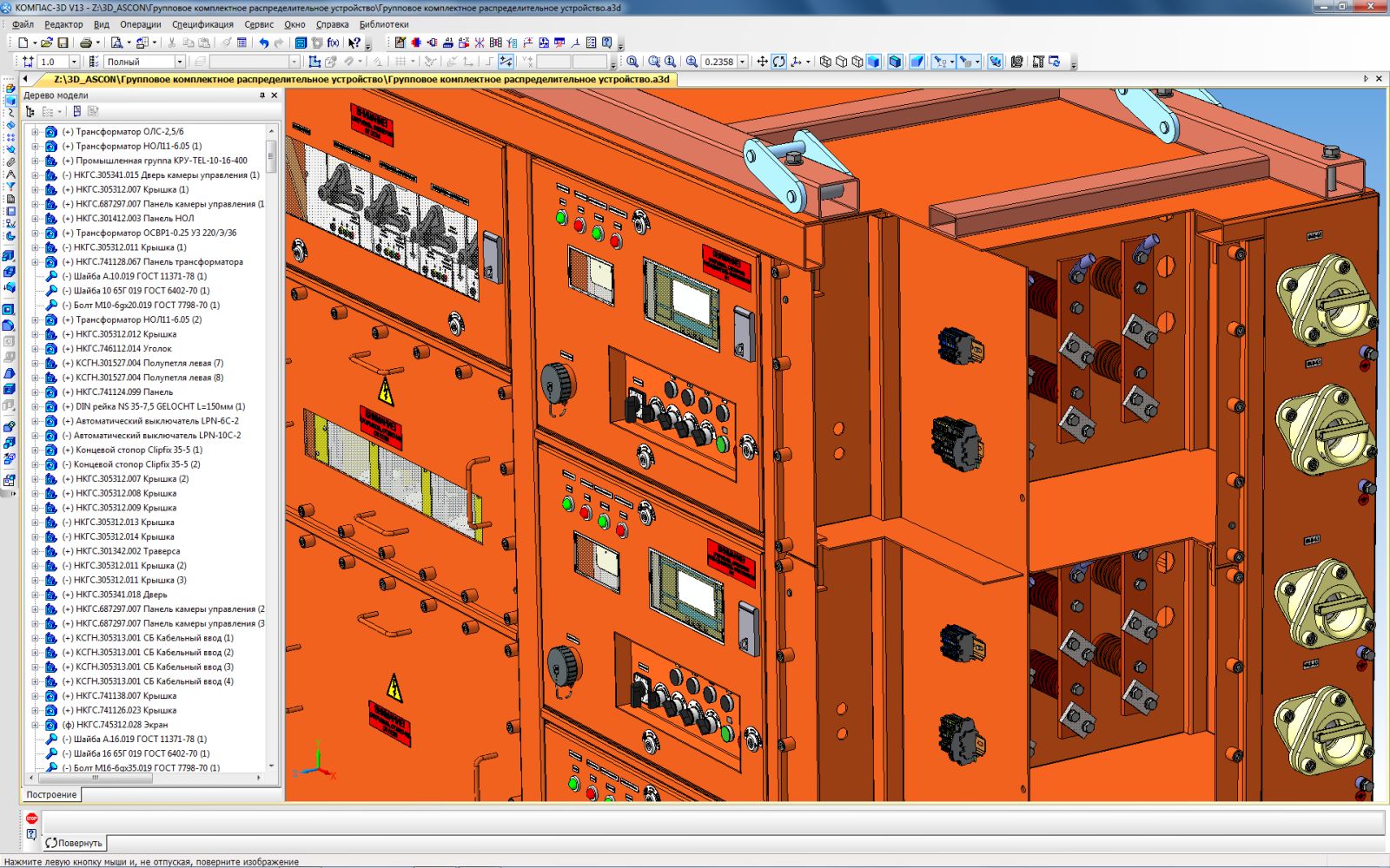
Task: Click the Print icon in toolbar
Action: click(x=85, y=43)
